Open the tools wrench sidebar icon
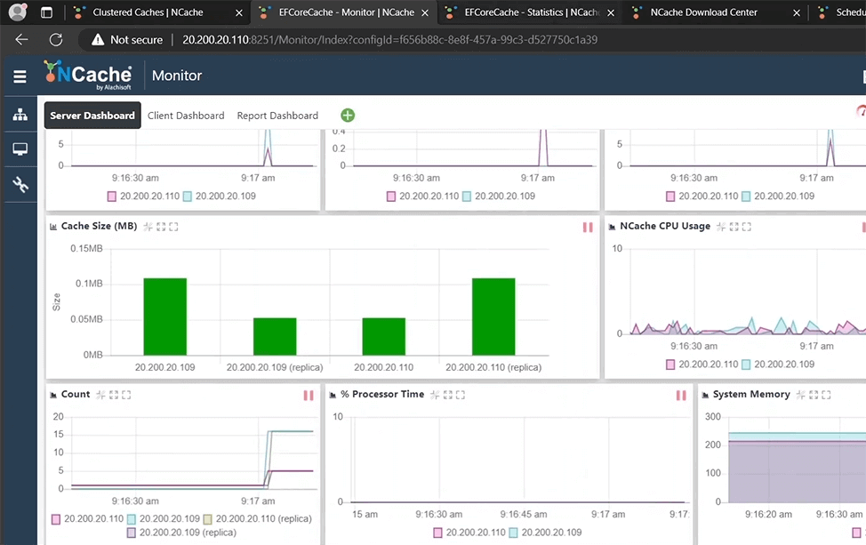 click(x=20, y=184)
